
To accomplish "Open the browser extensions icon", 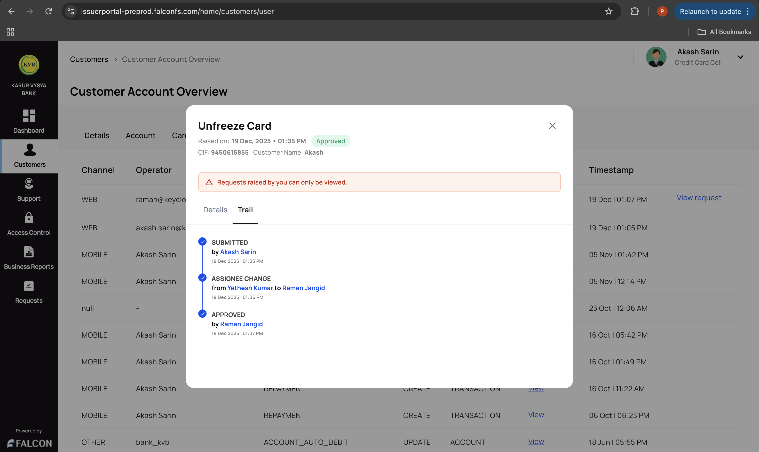I will [x=635, y=12].
